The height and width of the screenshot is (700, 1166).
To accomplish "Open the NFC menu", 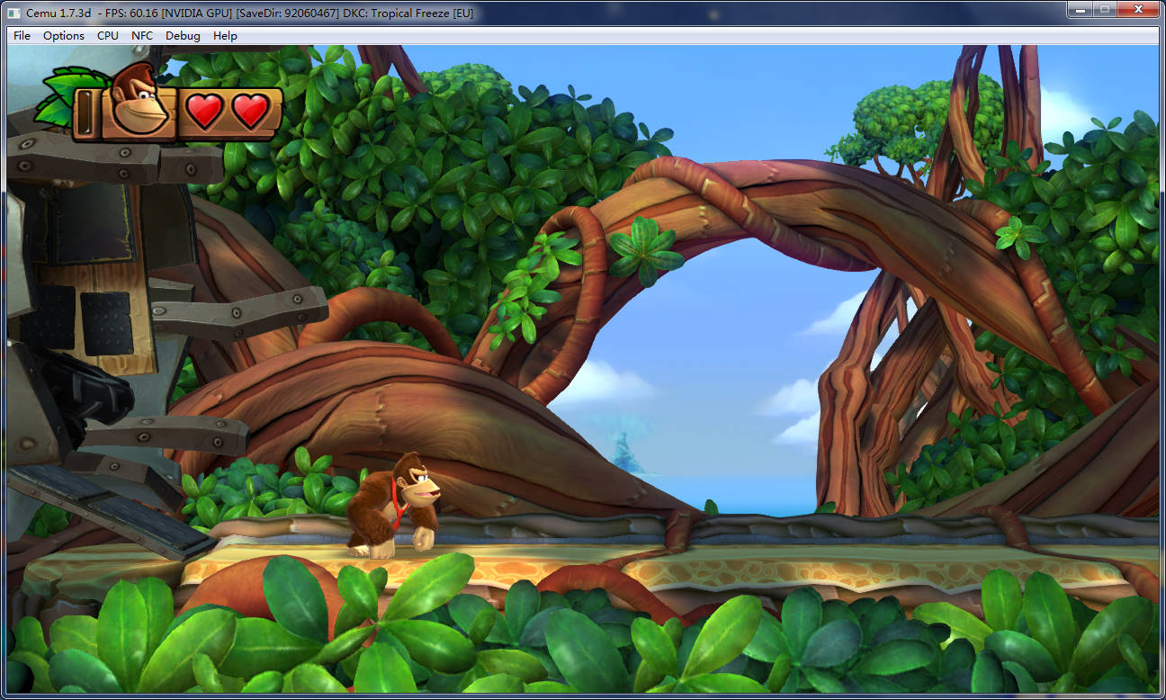I will coord(142,36).
